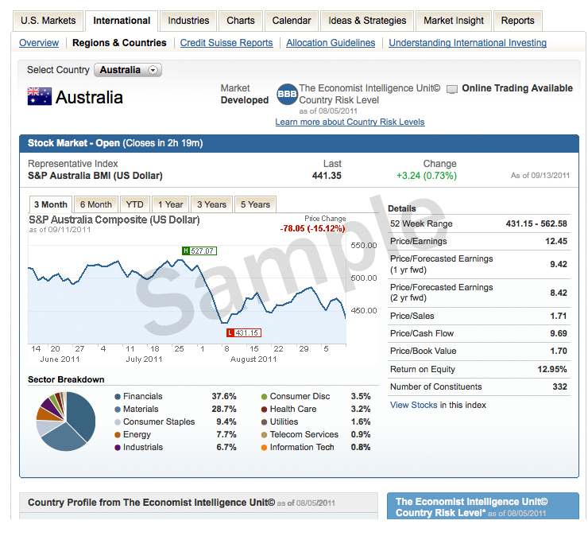The width and height of the screenshot is (588, 536).
Task: Click the Online Trading Available monitor icon
Action: coord(452,89)
